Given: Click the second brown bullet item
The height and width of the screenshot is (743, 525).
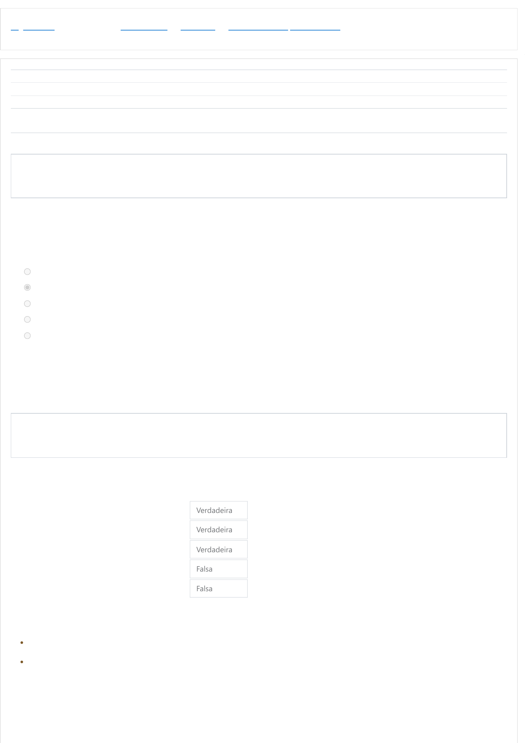Looking at the screenshot, I should [22, 662].
